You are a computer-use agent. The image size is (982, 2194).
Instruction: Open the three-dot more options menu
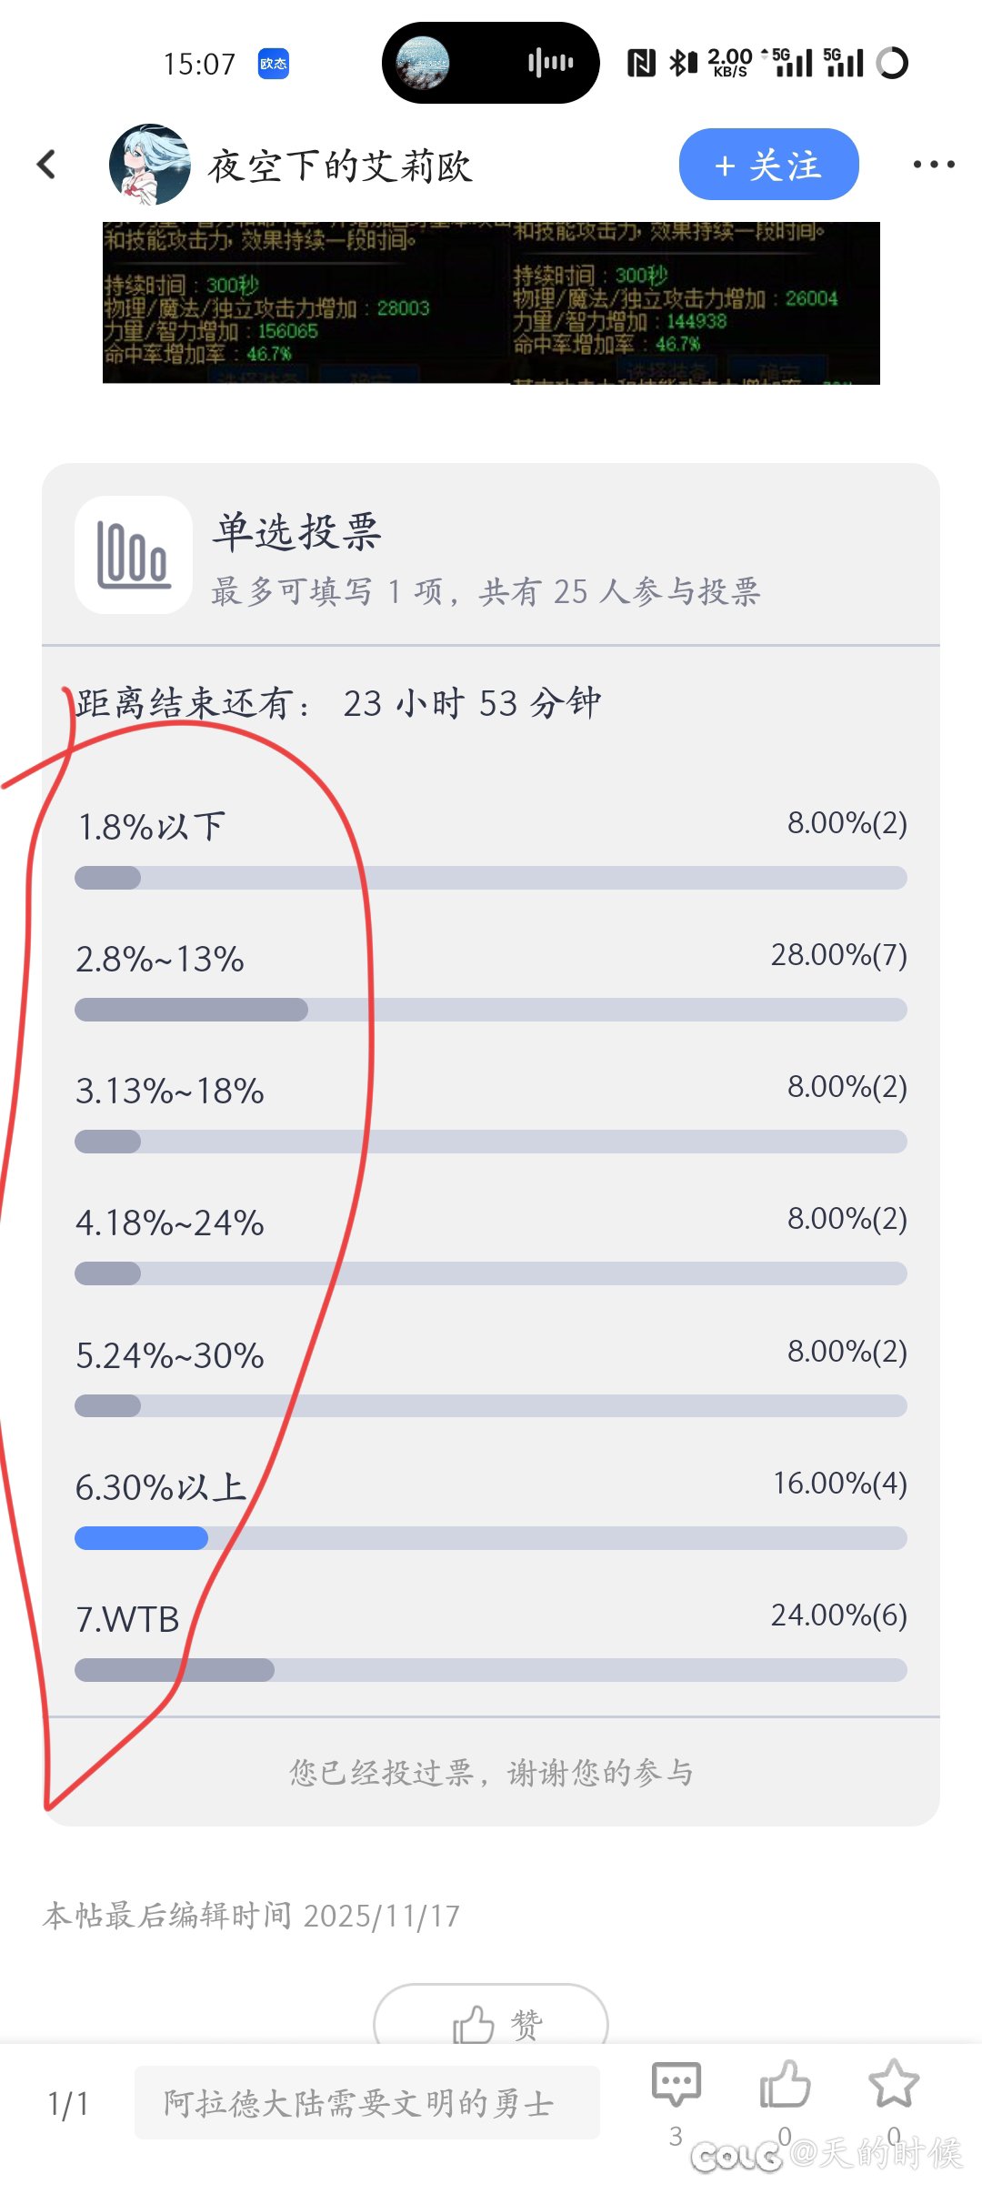click(934, 165)
